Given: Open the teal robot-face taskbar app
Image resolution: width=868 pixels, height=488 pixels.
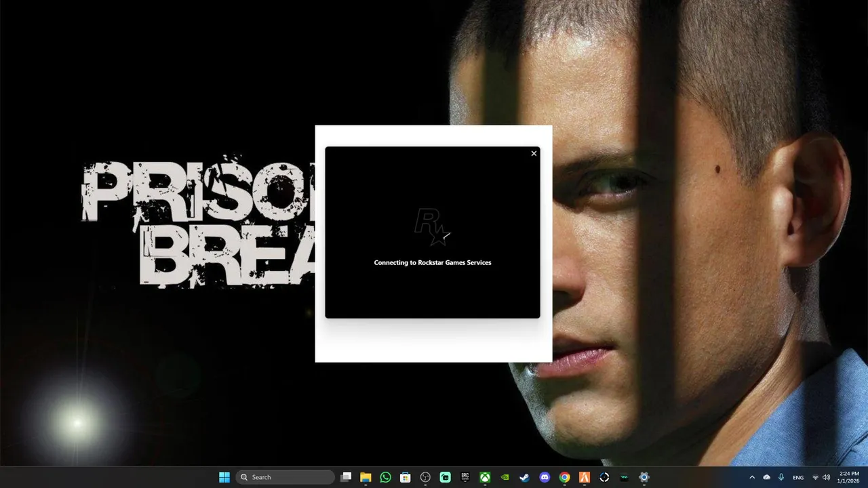Looking at the screenshot, I should [446, 477].
